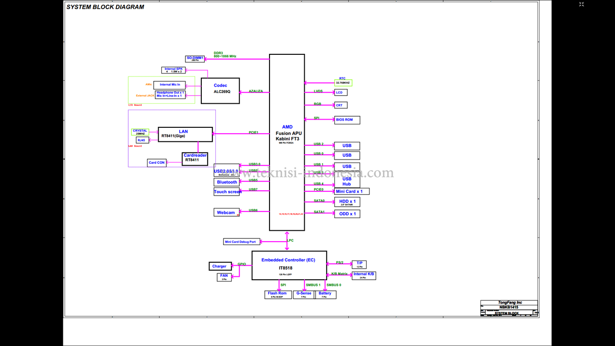Click the Card CON box
The image size is (615, 346).
pos(157,162)
